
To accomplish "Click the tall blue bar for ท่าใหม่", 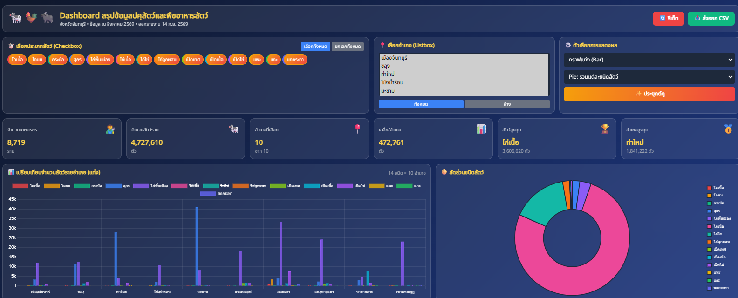I will point(116,259).
